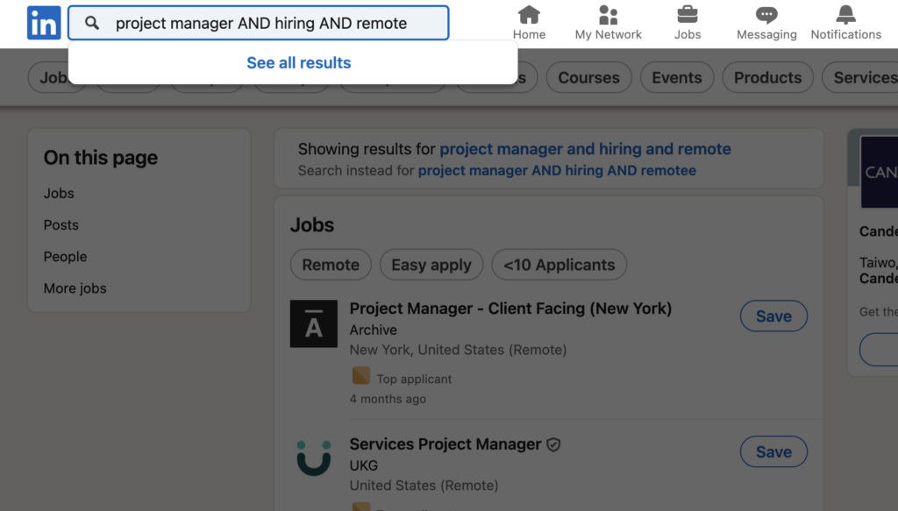Toggle the Easy apply filter chip
Viewport: 898px width, 511px height.
pyautogui.click(x=431, y=265)
